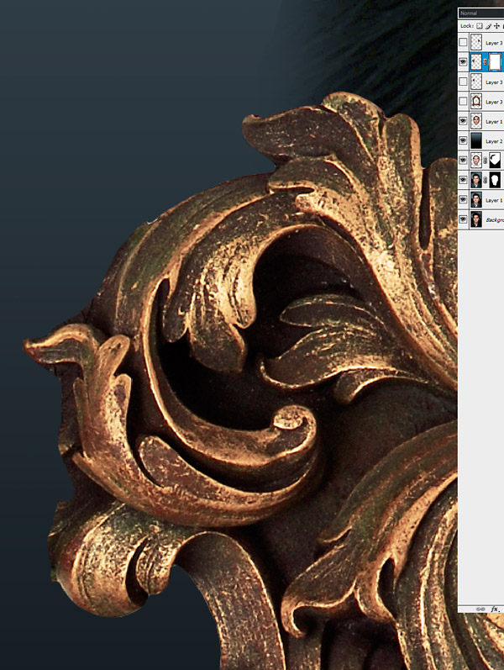Show the topmost hidden Layer 3
The height and width of the screenshot is (670, 504).
pyautogui.click(x=463, y=43)
